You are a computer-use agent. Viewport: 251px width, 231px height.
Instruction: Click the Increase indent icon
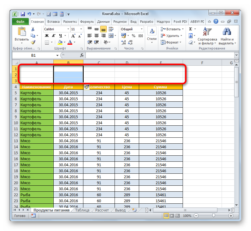coord(96,42)
